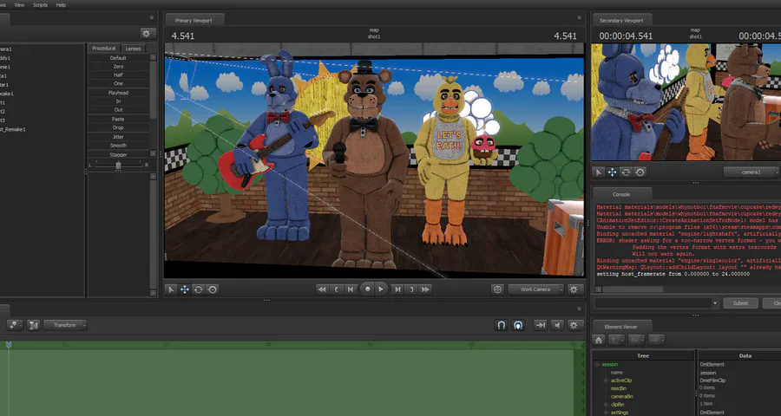Click the time-selection hourglass icon in timeline
Viewport: 781px width, 416px height.
coord(33,325)
